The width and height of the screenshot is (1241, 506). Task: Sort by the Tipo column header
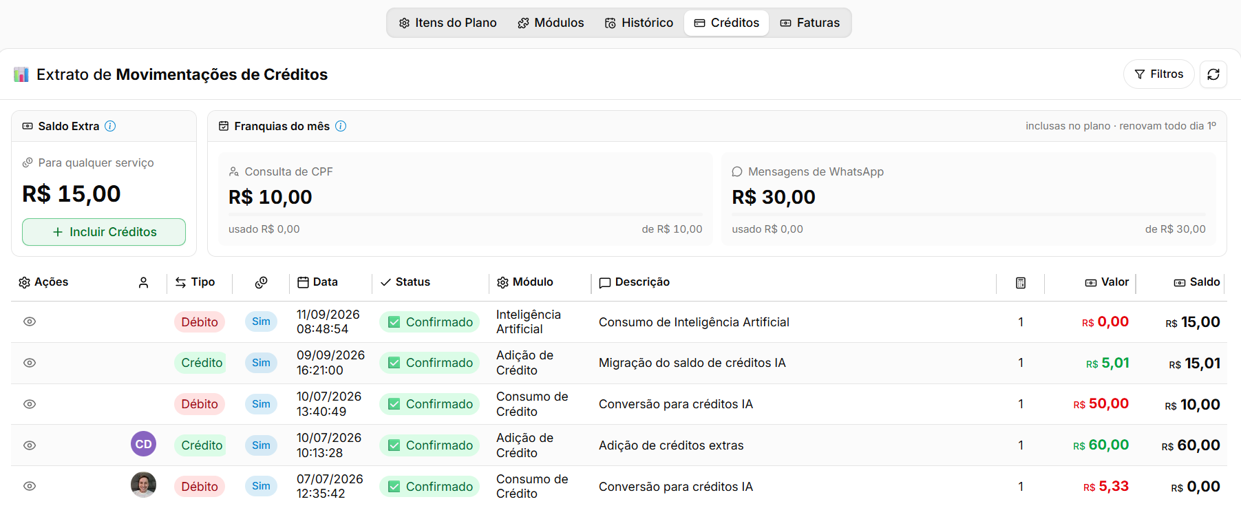195,282
